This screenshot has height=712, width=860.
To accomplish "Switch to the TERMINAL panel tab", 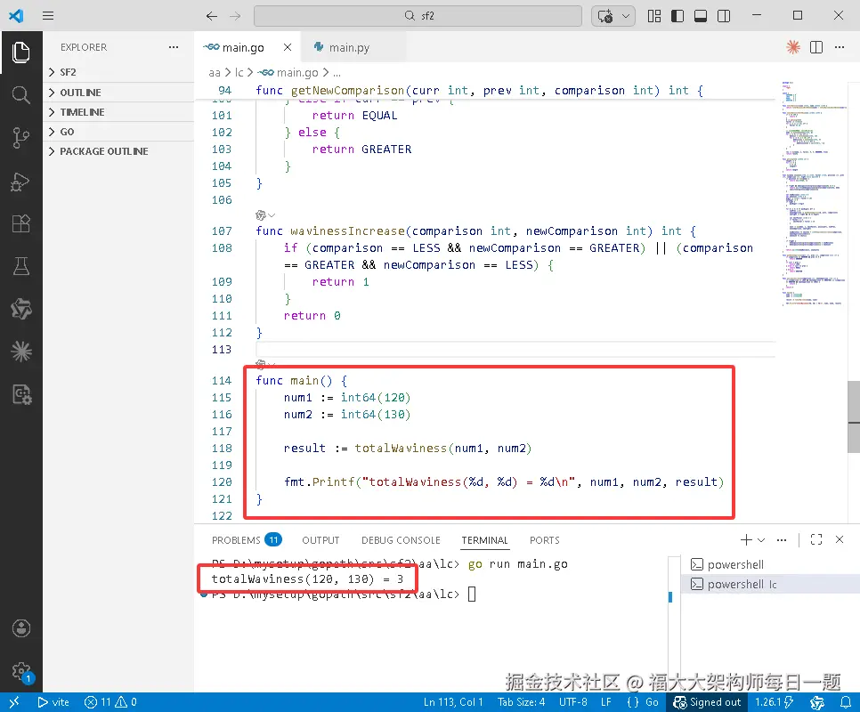I will coord(484,540).
